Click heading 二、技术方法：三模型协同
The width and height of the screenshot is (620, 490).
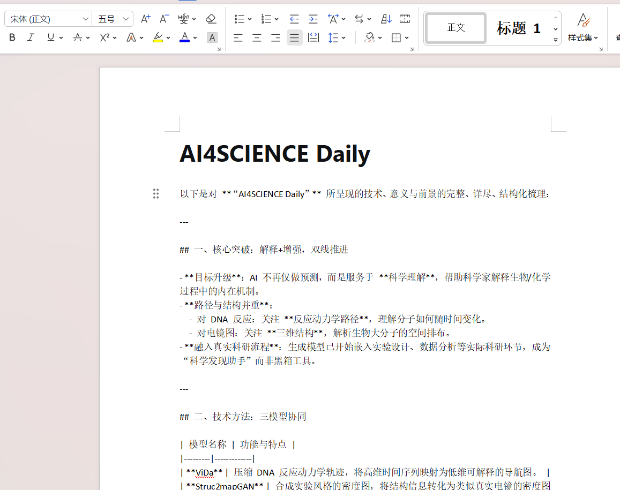pos(243,417)
